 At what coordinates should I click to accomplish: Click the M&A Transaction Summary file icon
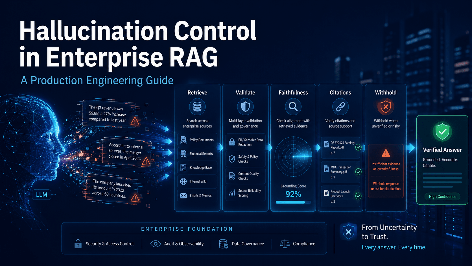tap(326, 169)
